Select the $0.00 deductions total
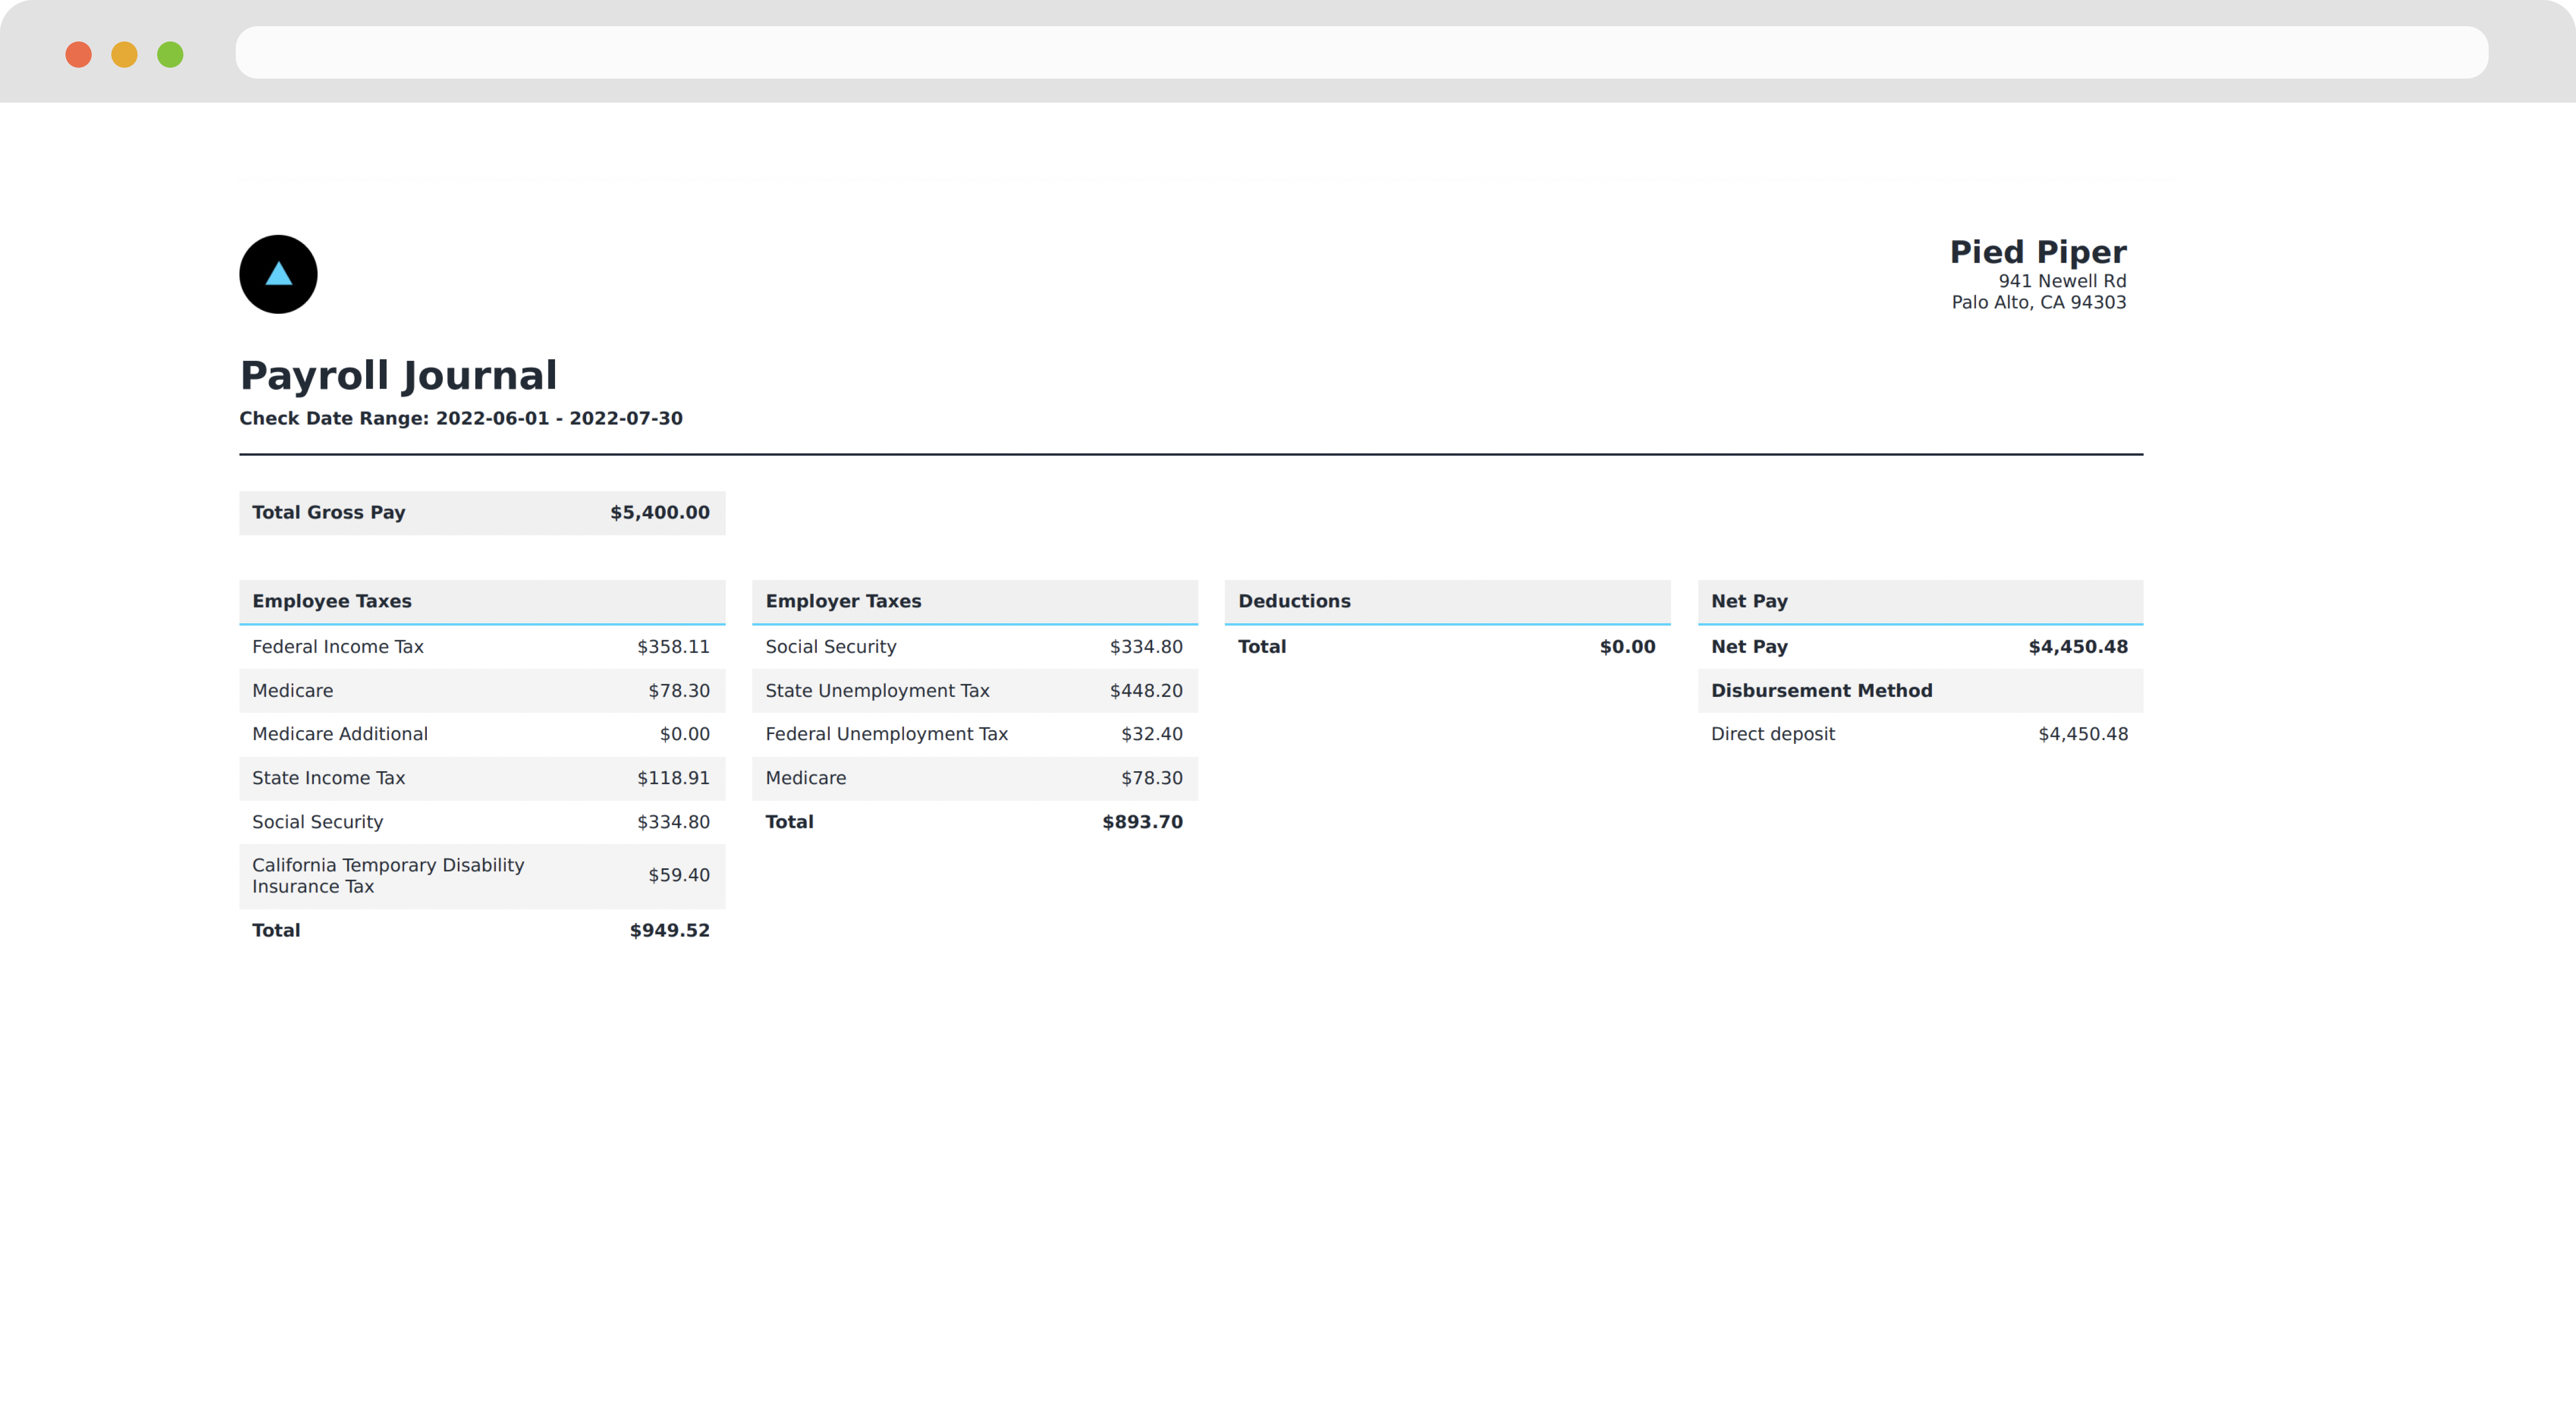 [1627, 647]
